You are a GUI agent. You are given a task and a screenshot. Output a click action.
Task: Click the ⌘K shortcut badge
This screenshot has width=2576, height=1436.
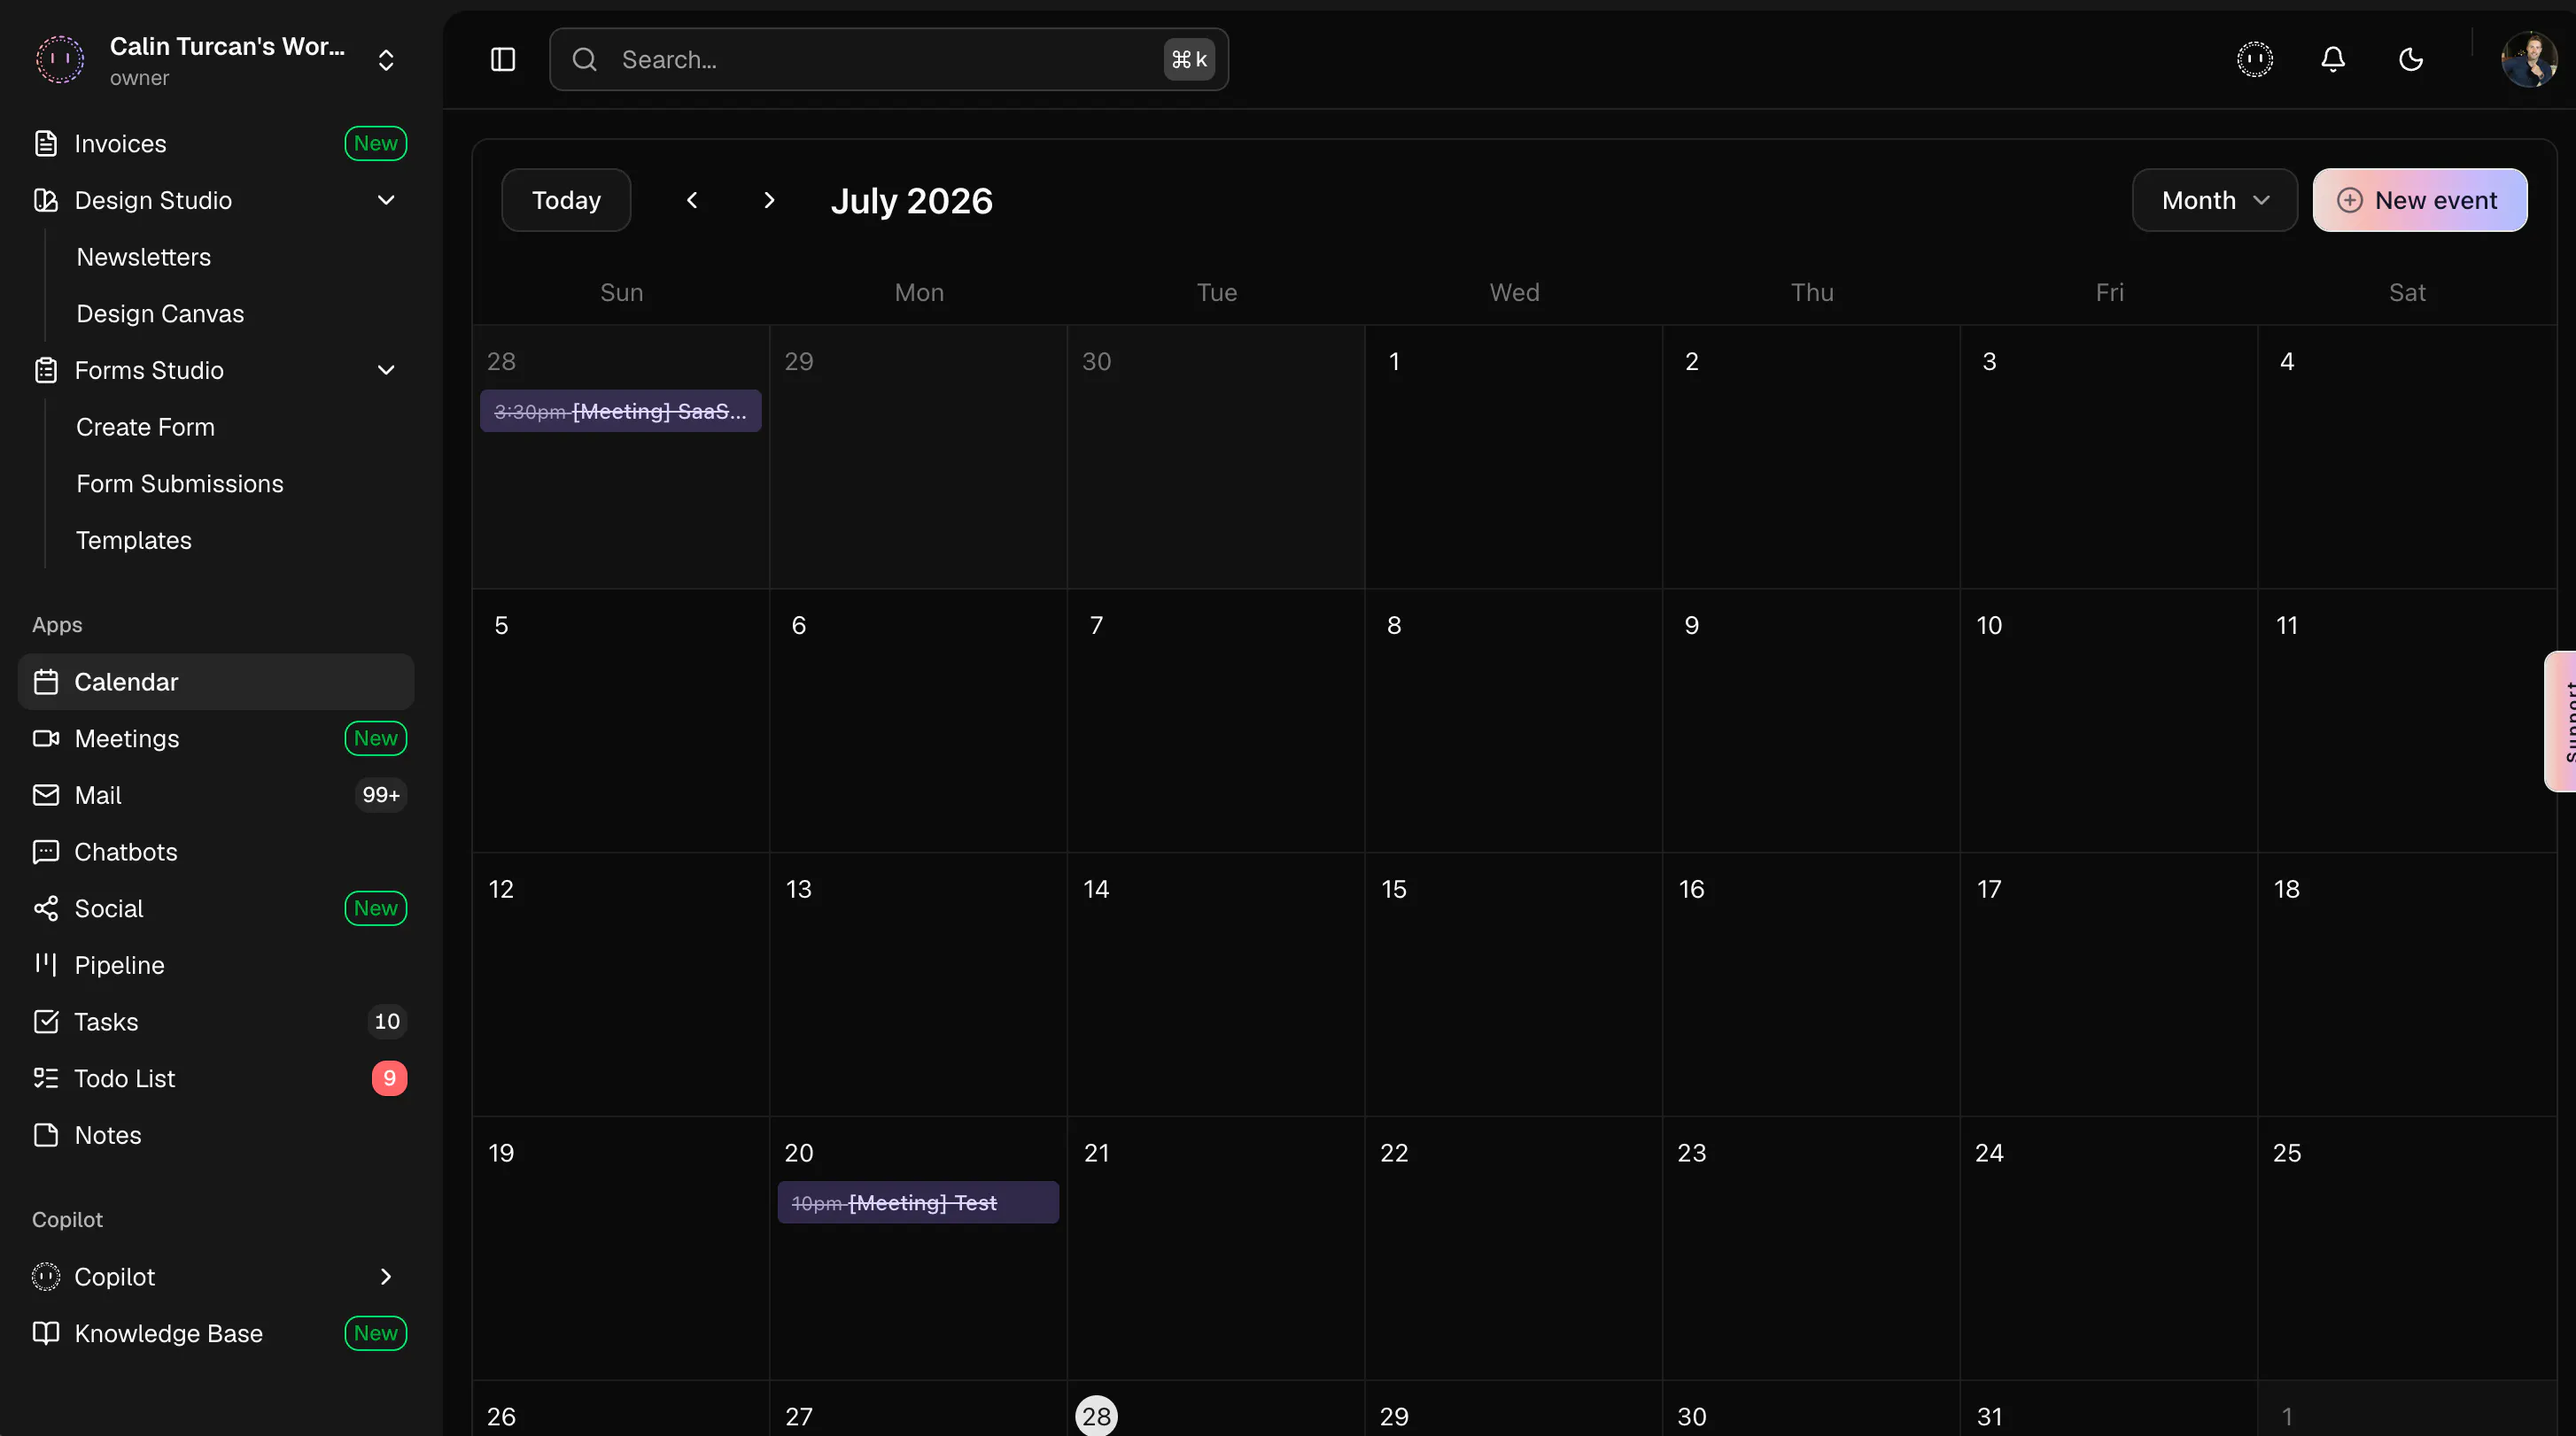tap(1189, 60)
